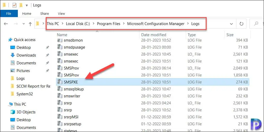Click the smssqlbkup file name

(x=74, y=89)
